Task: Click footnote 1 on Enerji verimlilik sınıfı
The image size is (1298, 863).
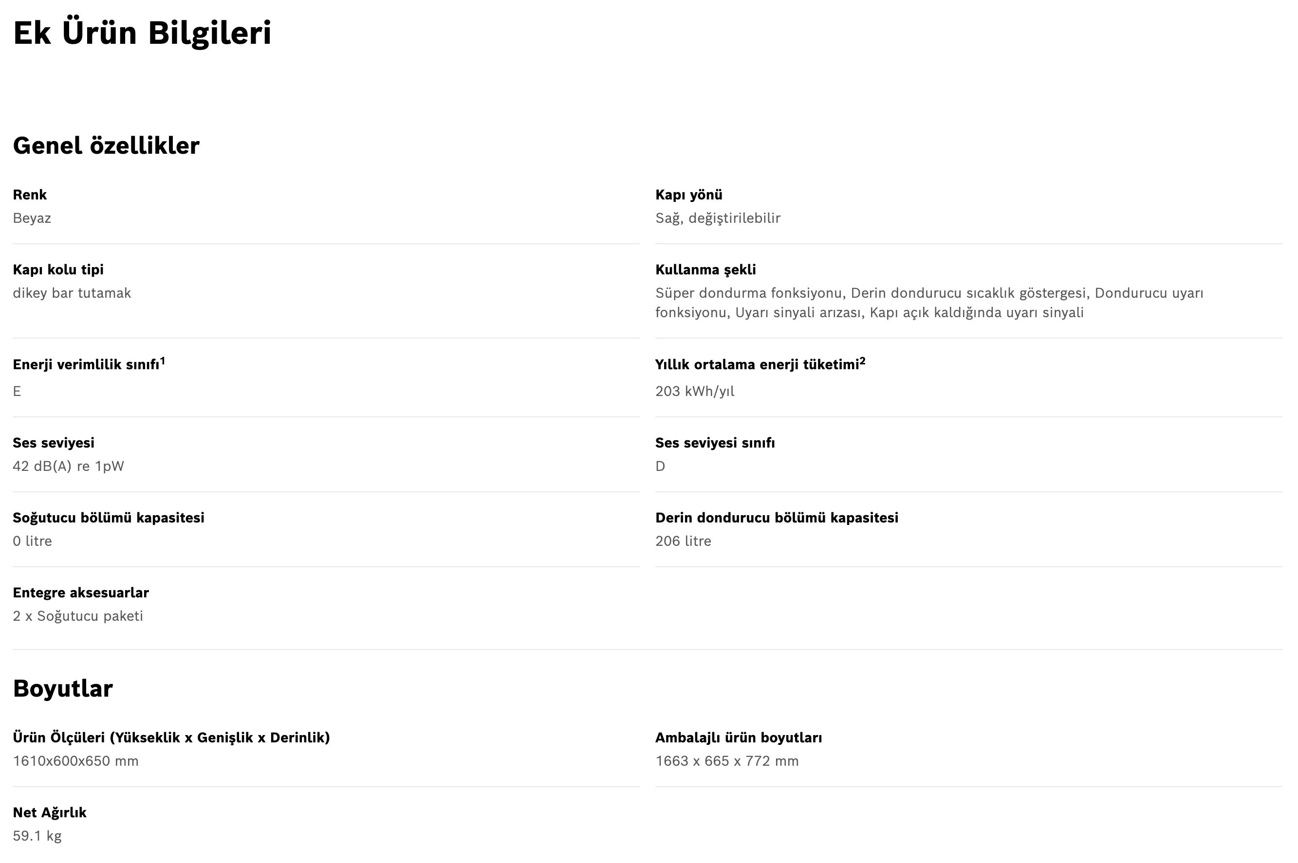Action: [163, 360]
